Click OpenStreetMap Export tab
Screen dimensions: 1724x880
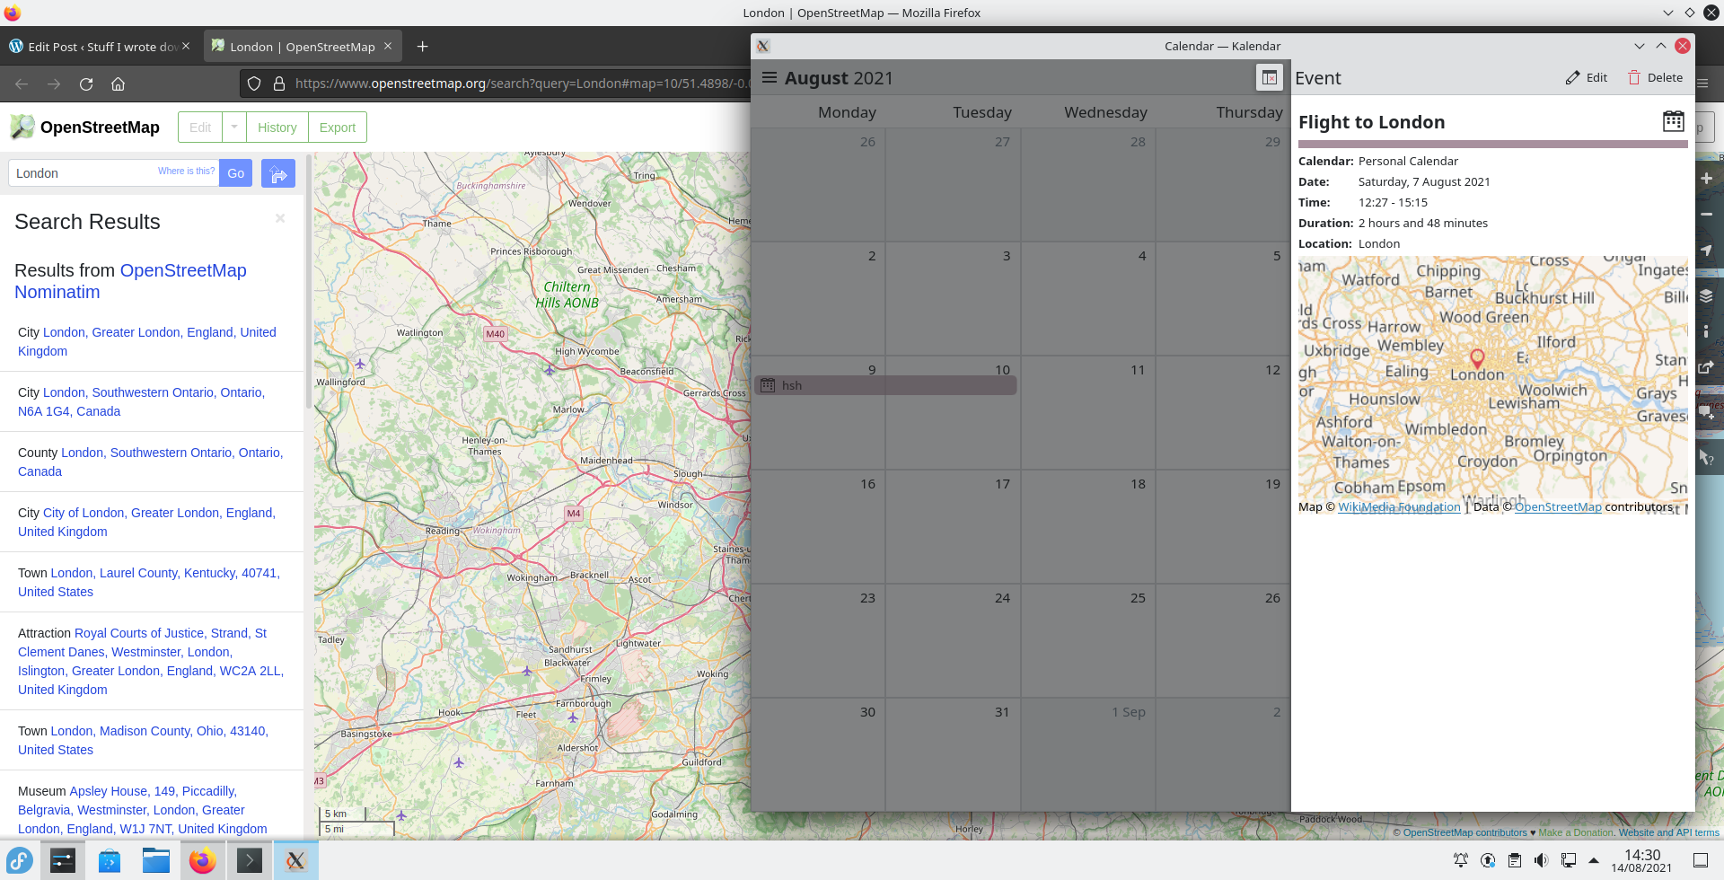(x=338, y=128)
